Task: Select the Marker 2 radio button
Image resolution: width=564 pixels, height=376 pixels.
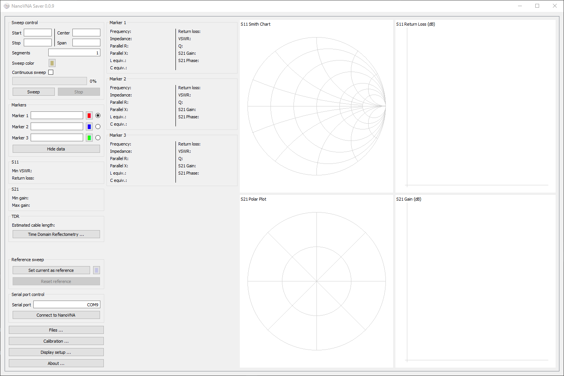Action: coord(98,127)
